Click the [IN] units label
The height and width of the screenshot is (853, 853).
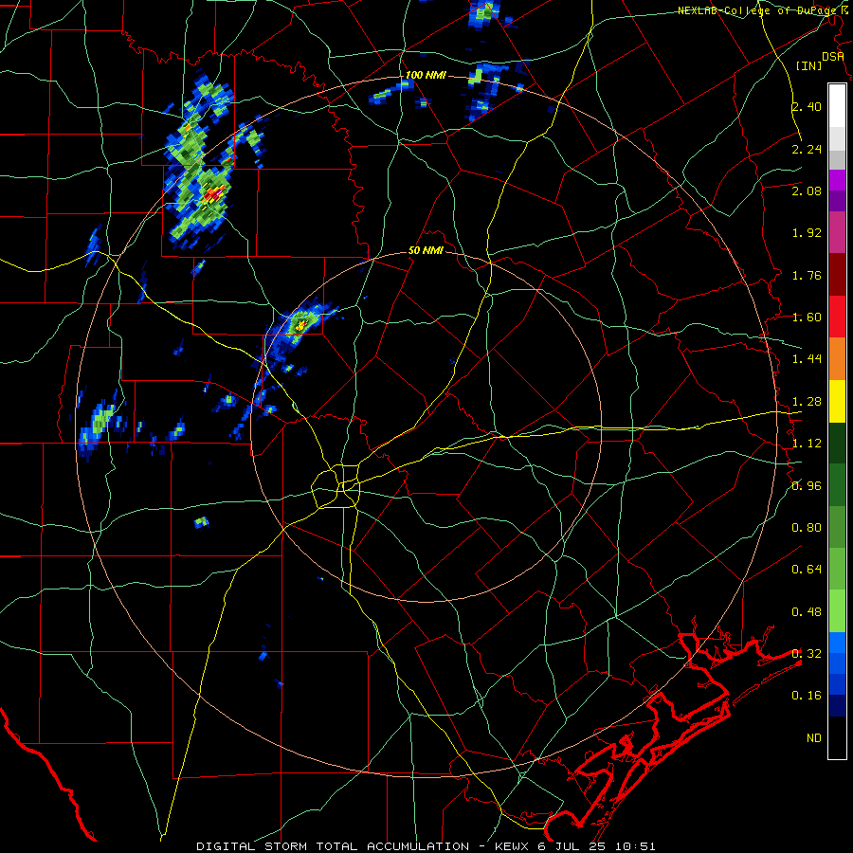pyautogui.click(x=809, y=65)
